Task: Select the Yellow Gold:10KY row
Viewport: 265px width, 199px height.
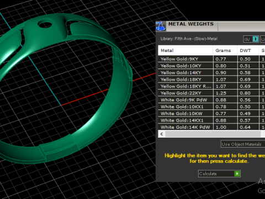Action: coord(211,66)
